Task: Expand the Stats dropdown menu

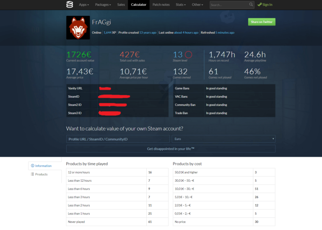Action: (181, 5)
